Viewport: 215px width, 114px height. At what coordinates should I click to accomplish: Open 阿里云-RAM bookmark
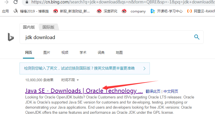pos(201,11)
